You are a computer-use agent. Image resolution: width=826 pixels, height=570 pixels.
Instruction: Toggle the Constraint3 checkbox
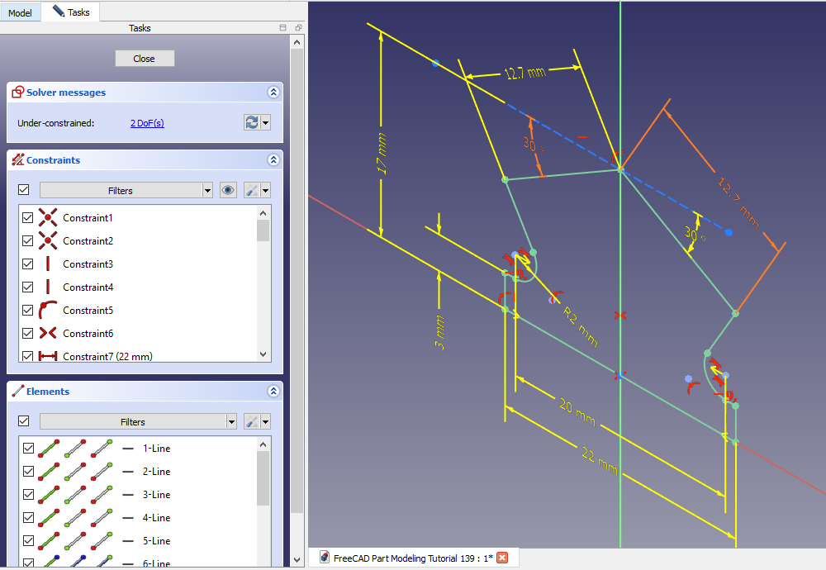pyautogui.click(x=28, y=264)
